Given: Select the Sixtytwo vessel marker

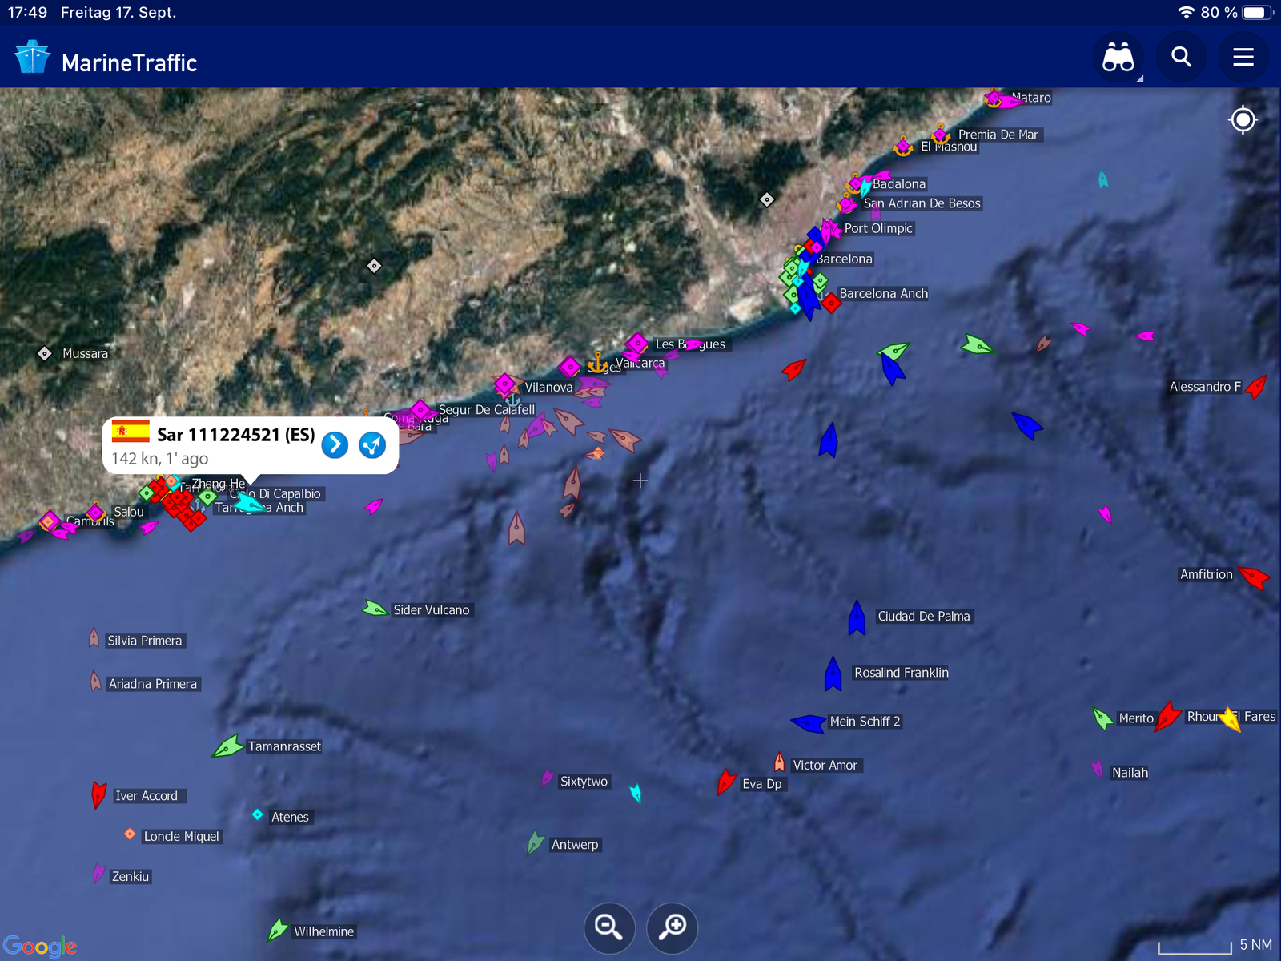Looking at the screenshot, I should click(x=547, y=778).
